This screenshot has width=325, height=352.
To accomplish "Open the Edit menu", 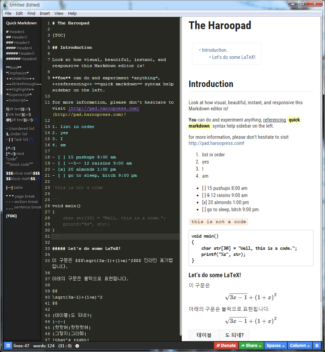I will tap(19, 14).
